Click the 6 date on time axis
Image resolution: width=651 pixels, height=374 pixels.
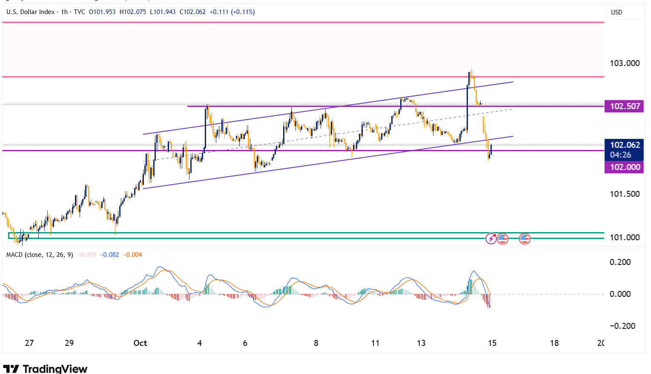245,343
